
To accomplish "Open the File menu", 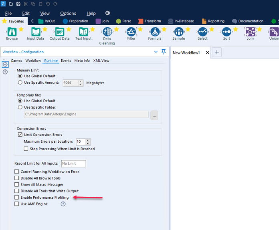I will 8,13.
